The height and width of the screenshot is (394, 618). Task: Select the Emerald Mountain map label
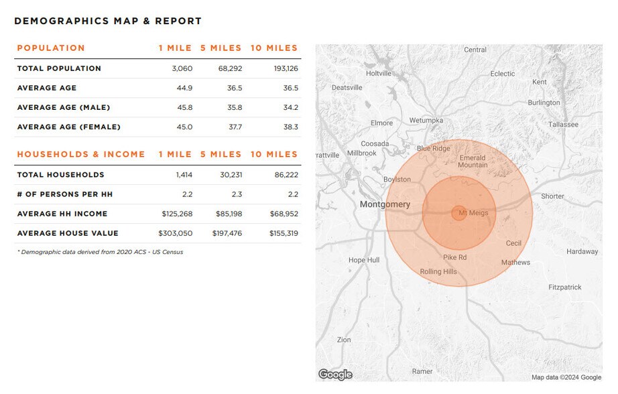473,161
